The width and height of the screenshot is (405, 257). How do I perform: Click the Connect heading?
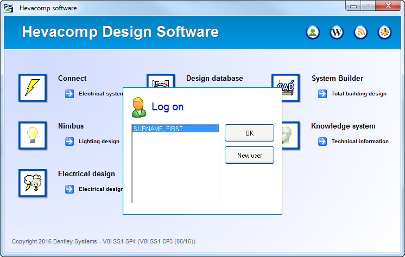72,78
